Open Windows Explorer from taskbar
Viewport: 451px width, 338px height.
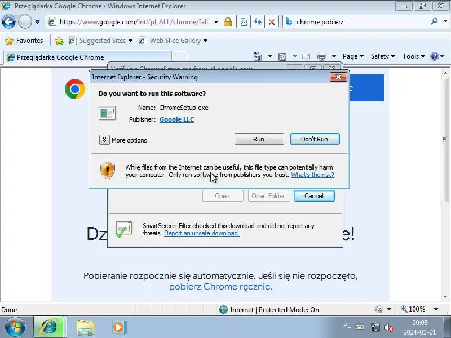85,328
